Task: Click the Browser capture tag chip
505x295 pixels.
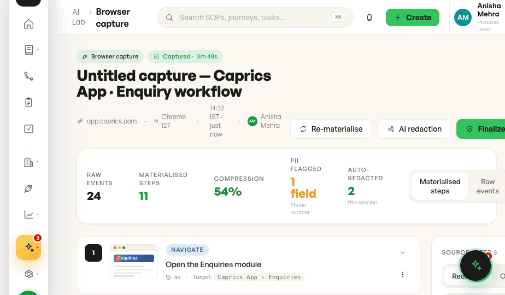Action: [x=110, y=56]
